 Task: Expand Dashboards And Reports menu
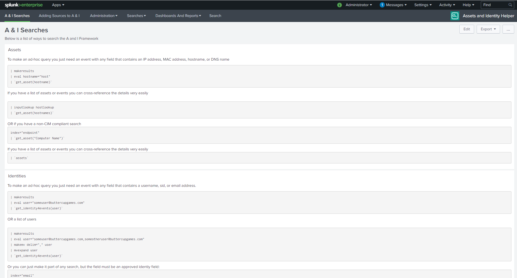point(178,16)
